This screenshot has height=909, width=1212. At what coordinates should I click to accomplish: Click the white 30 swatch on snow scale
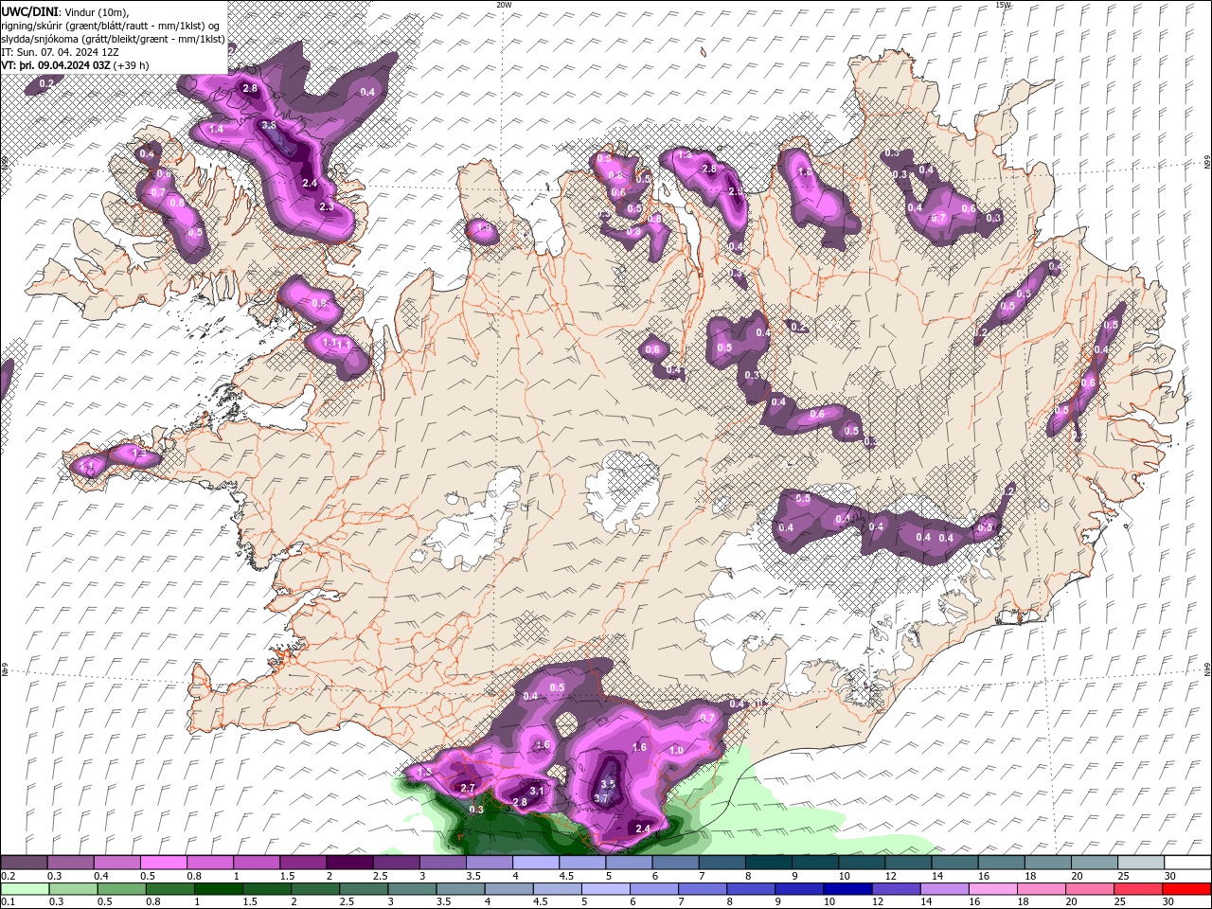point(1186,863)
